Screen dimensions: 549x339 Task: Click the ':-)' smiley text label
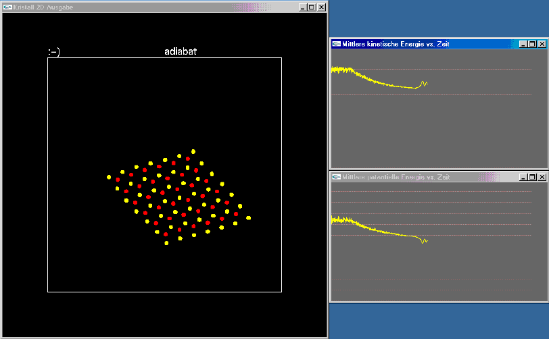coord(54,52)
